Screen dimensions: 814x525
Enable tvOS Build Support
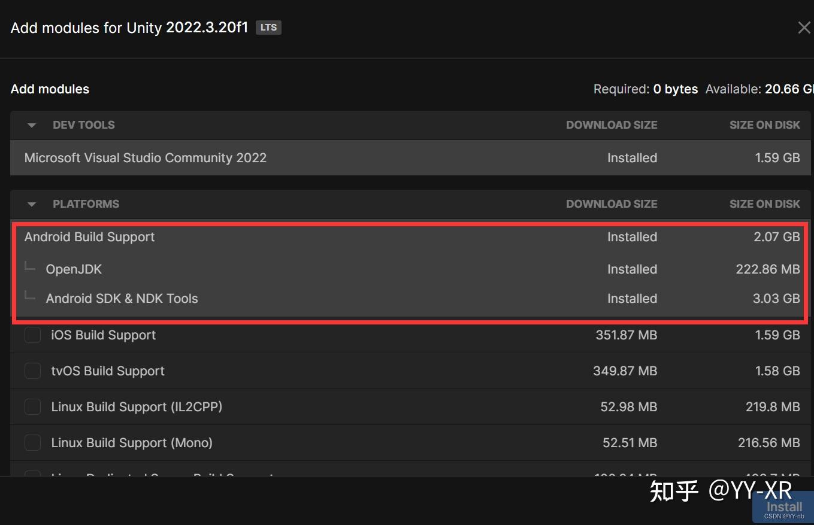[x=32, y=371]
